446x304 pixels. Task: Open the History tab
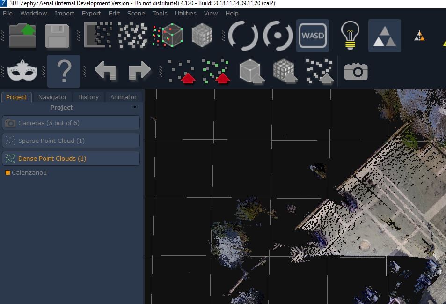click(x=88, y=97)
